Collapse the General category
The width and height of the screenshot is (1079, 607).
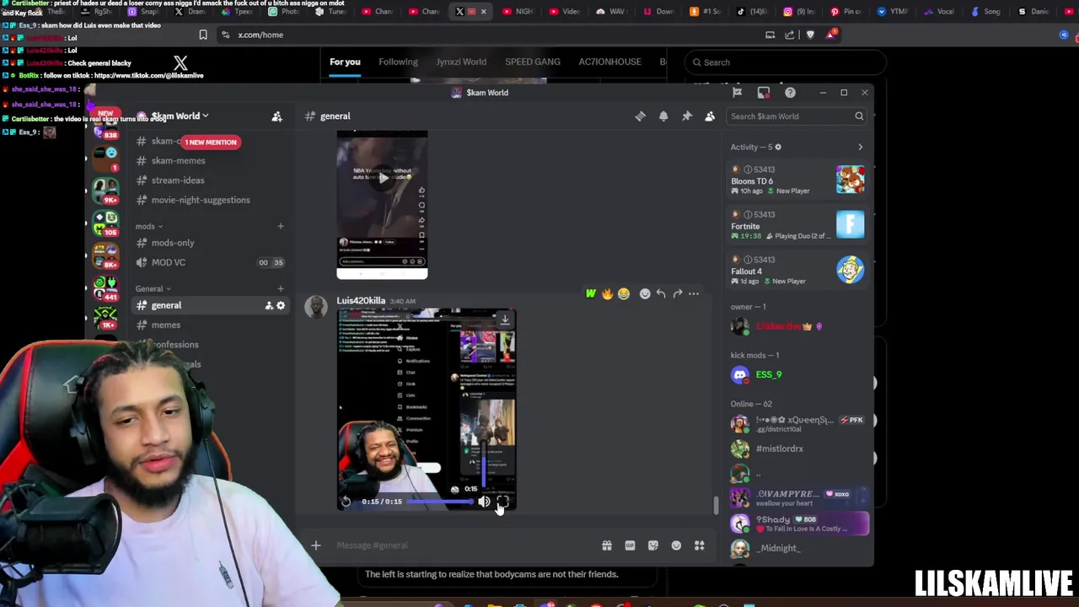pos(153,288)
